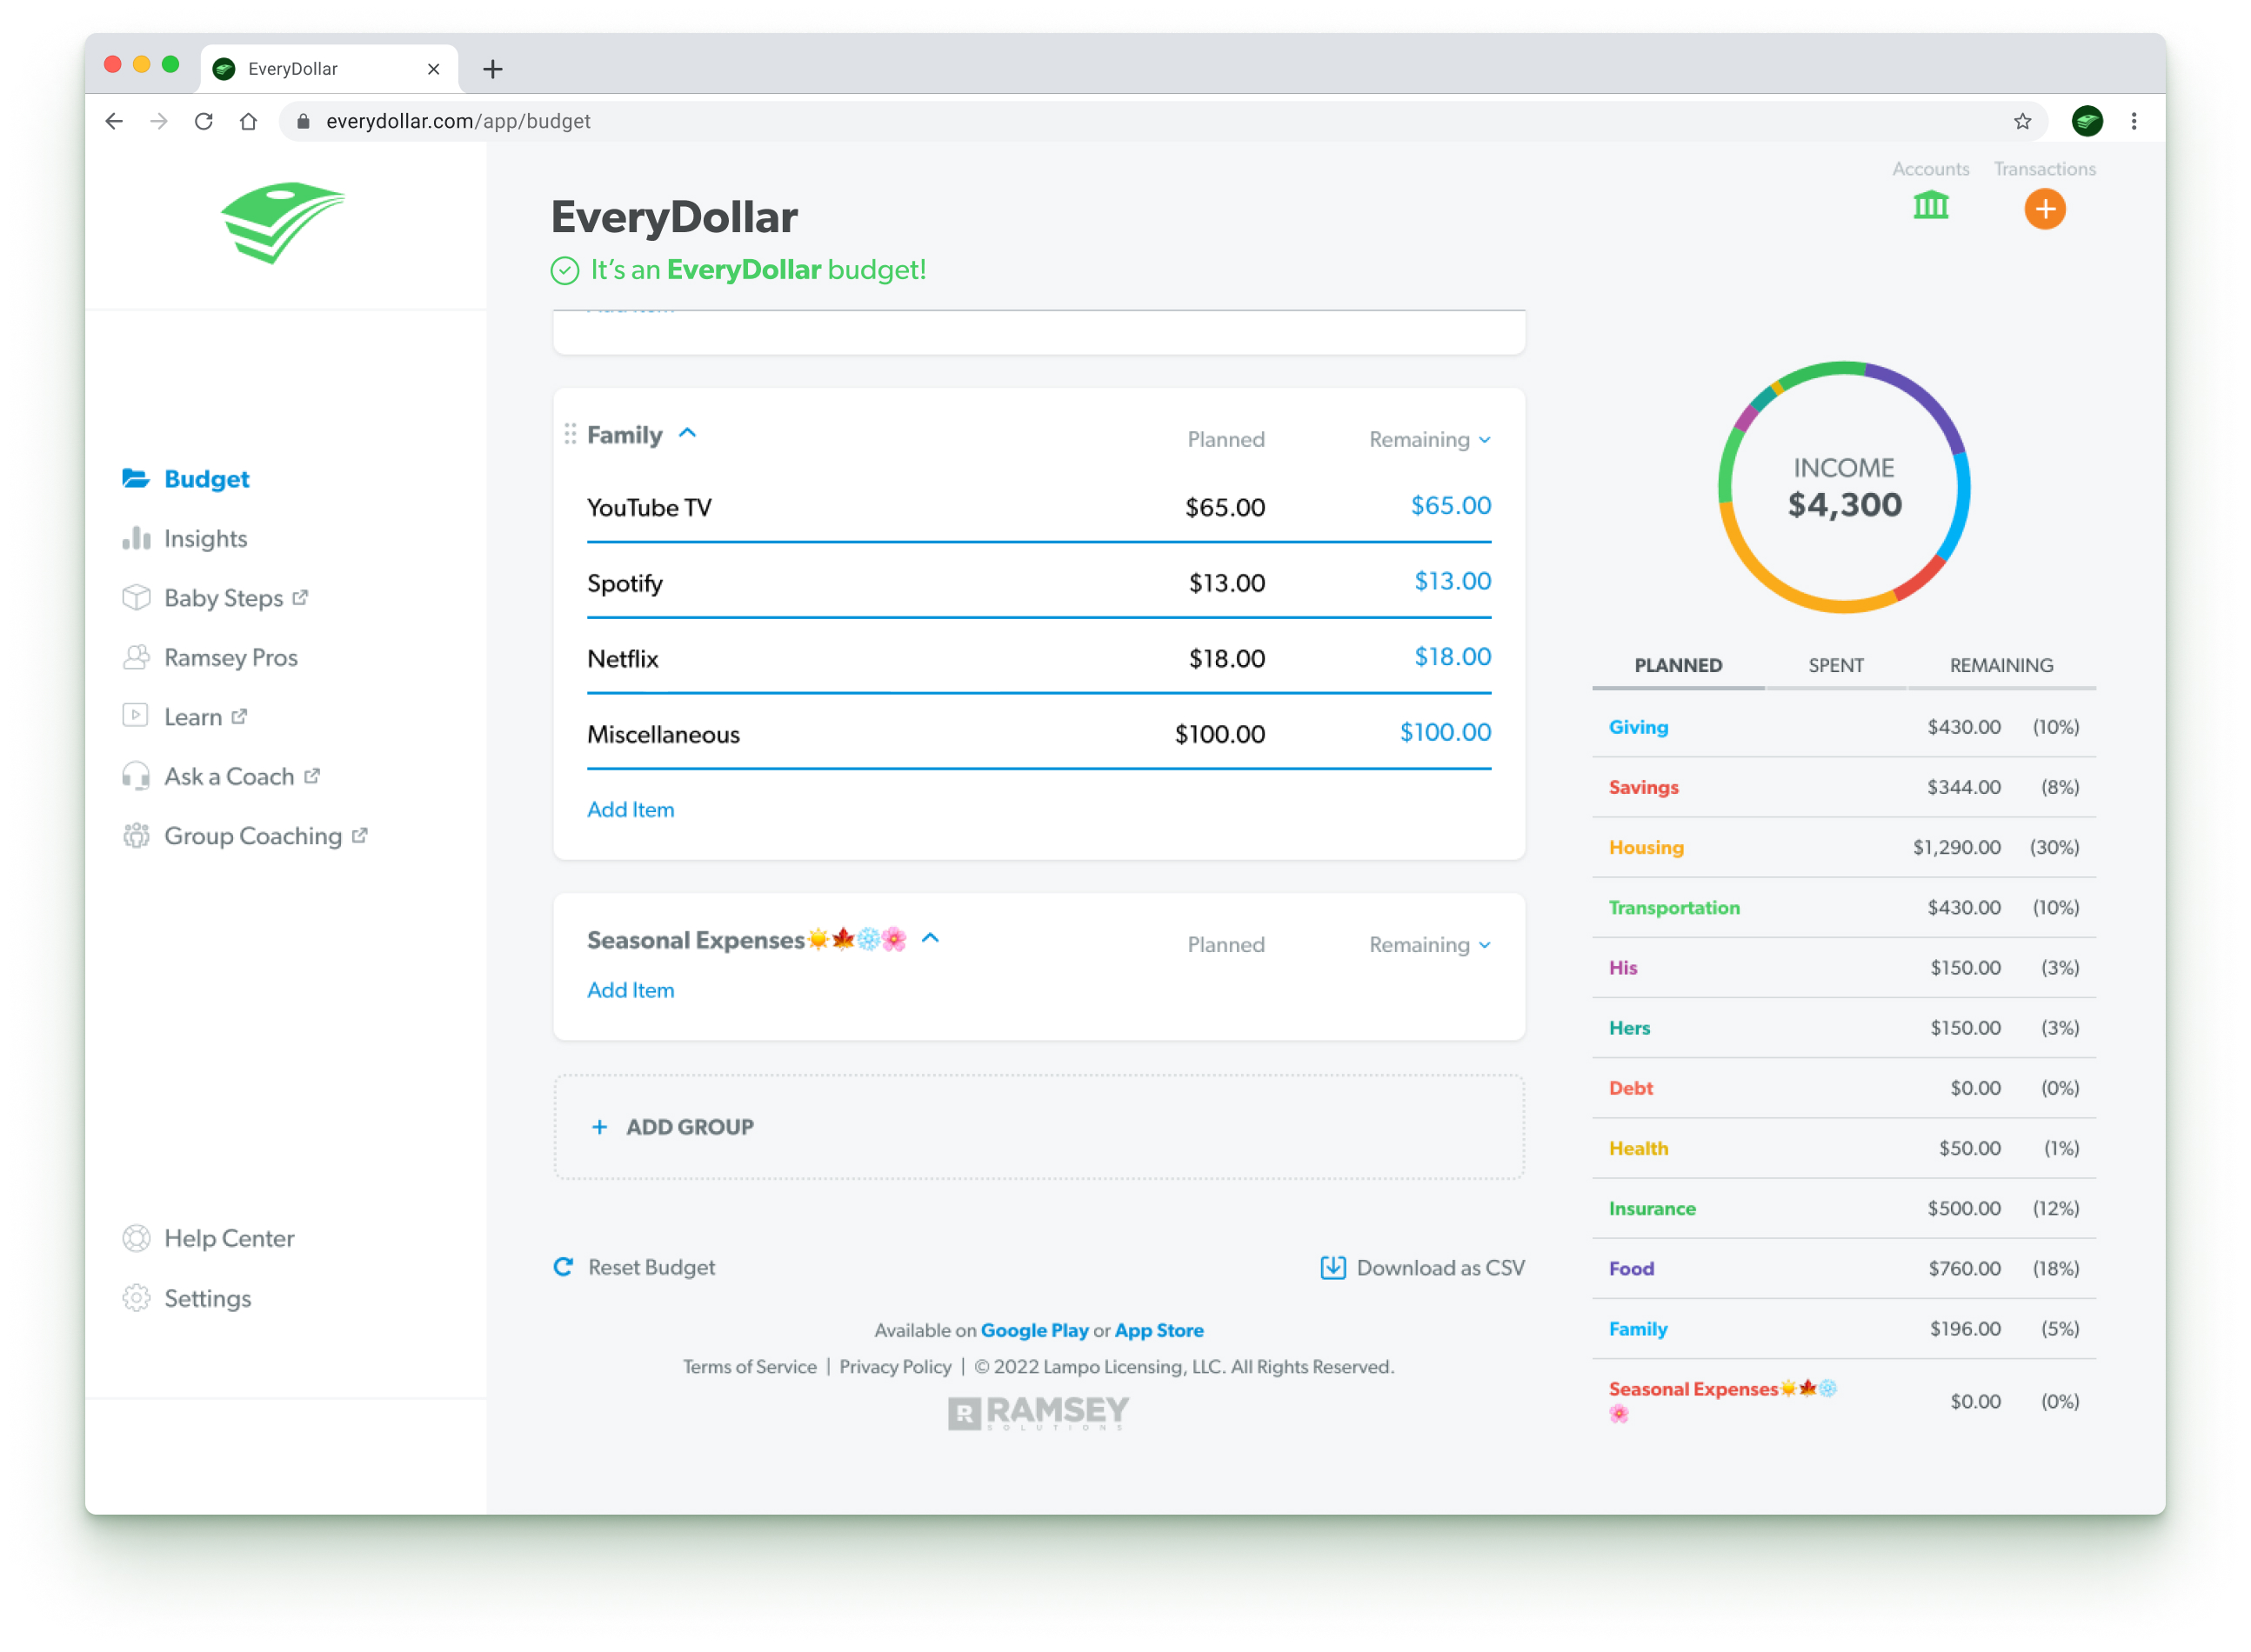Click the Budget folder icon

point(136,478)
